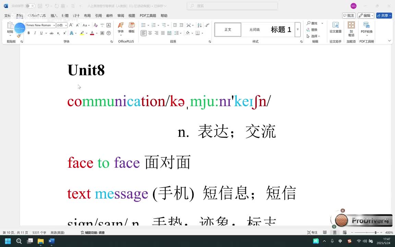Screen dimensions: 395x247
Task: Switch to read mode view in status bar
Action: click(x=325, y=232)
